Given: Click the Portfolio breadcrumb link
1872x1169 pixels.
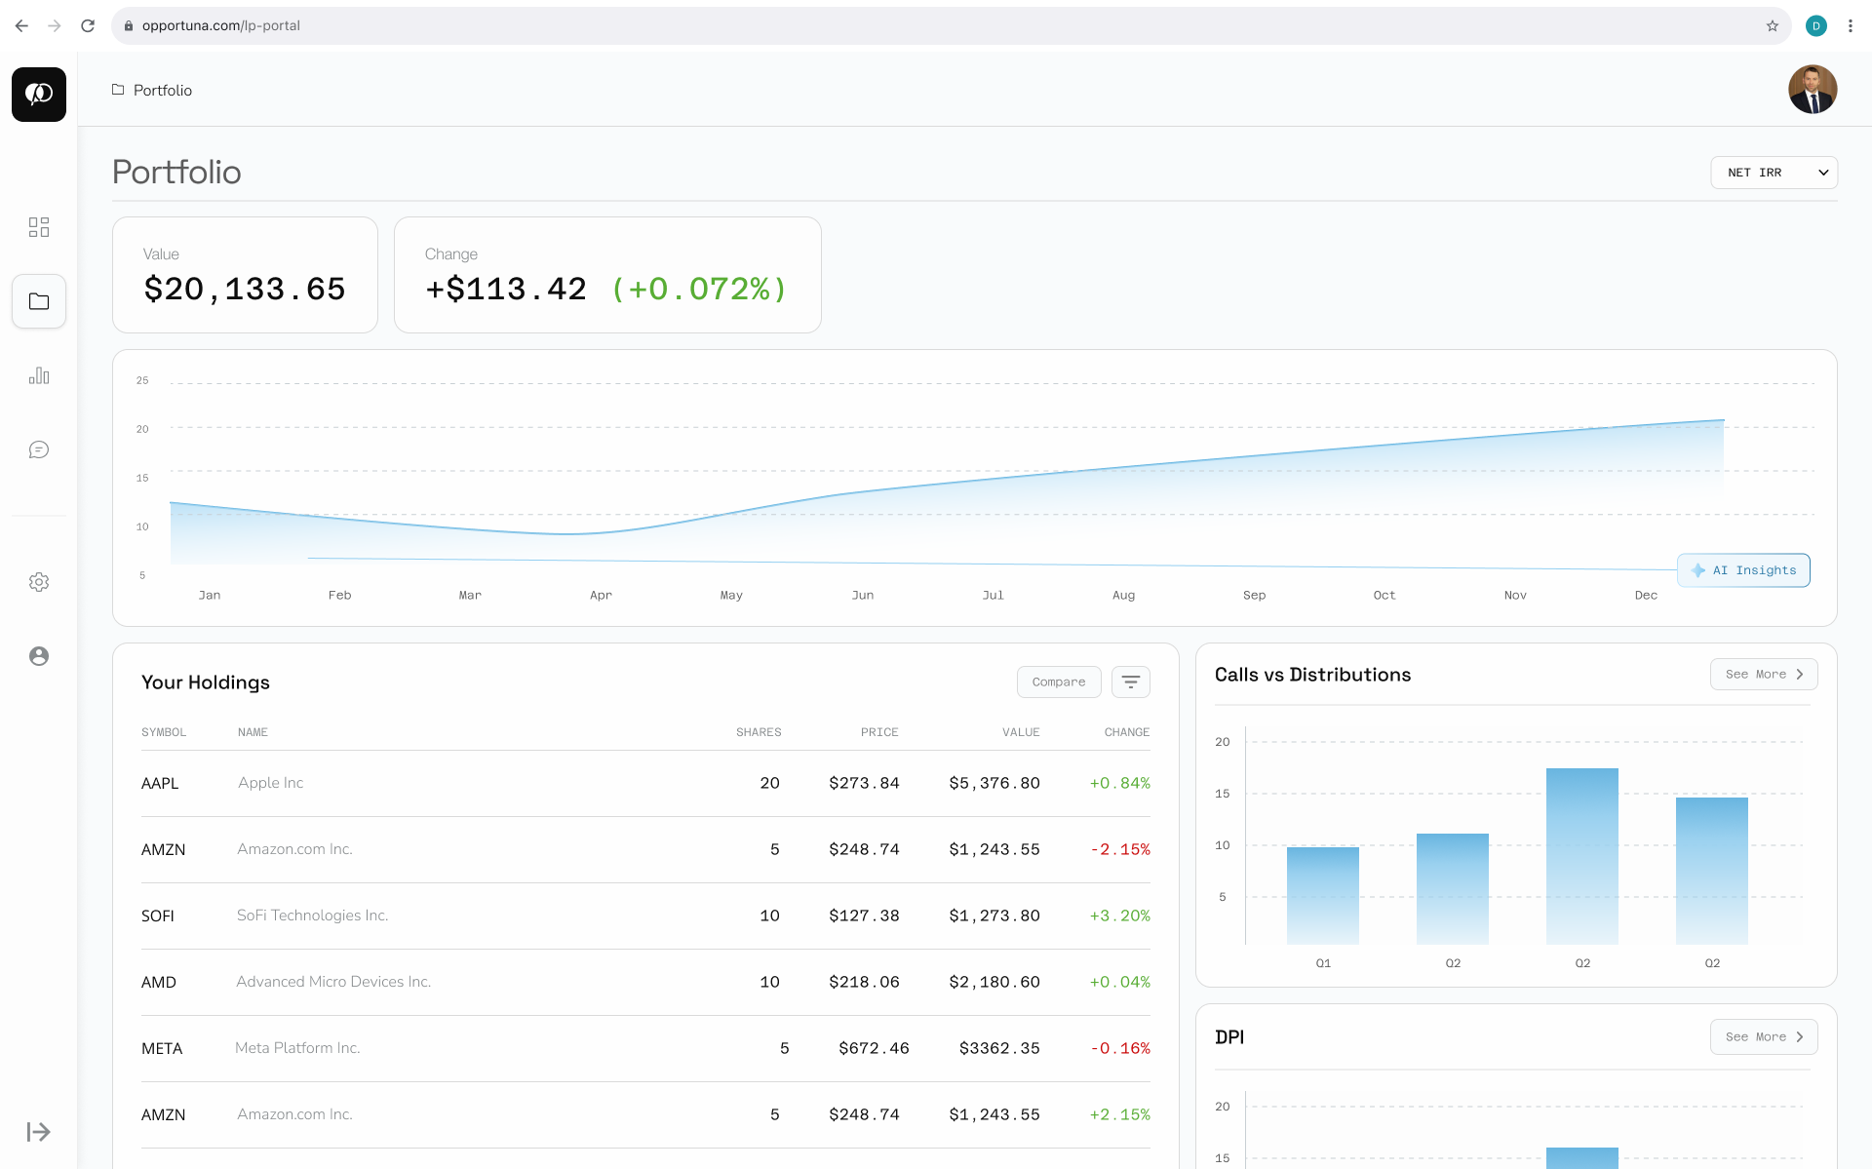Looking at the screenshot, I should click(x=163, y=90).
